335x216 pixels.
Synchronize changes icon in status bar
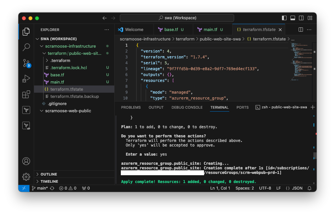pos(52,188)
